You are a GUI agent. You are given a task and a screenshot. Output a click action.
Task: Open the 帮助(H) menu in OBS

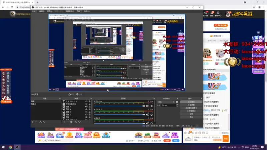point(87,11)
